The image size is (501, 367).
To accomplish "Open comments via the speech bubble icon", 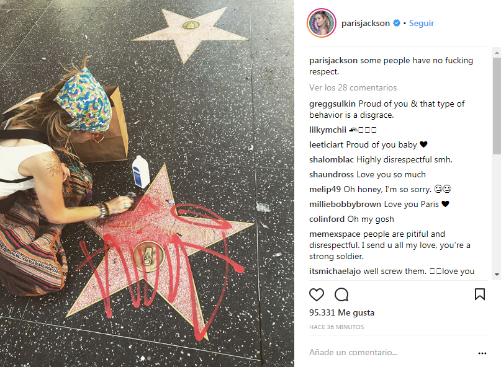I will (x=341, y=294).
